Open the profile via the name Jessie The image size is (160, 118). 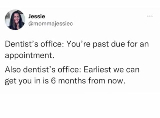point(35,17)
